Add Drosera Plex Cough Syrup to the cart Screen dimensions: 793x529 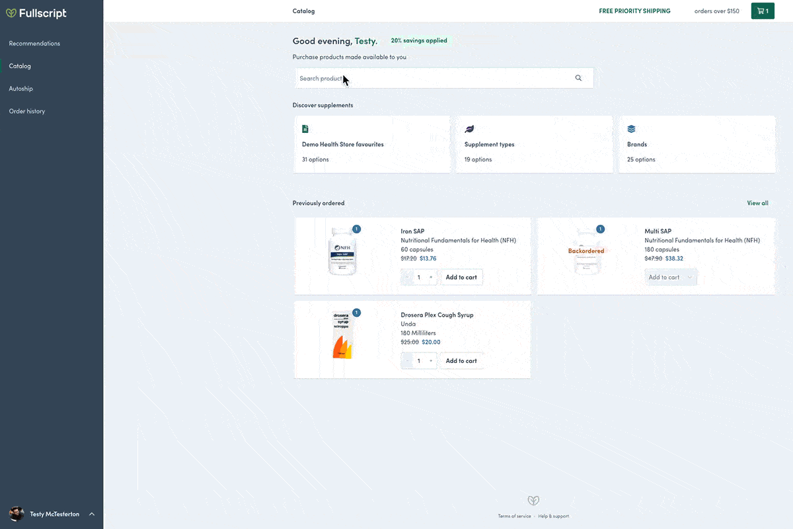461,361
